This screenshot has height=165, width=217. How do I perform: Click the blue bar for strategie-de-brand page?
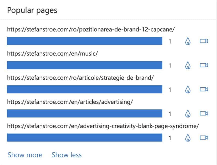pyautogui.click(x=85, y=89)
